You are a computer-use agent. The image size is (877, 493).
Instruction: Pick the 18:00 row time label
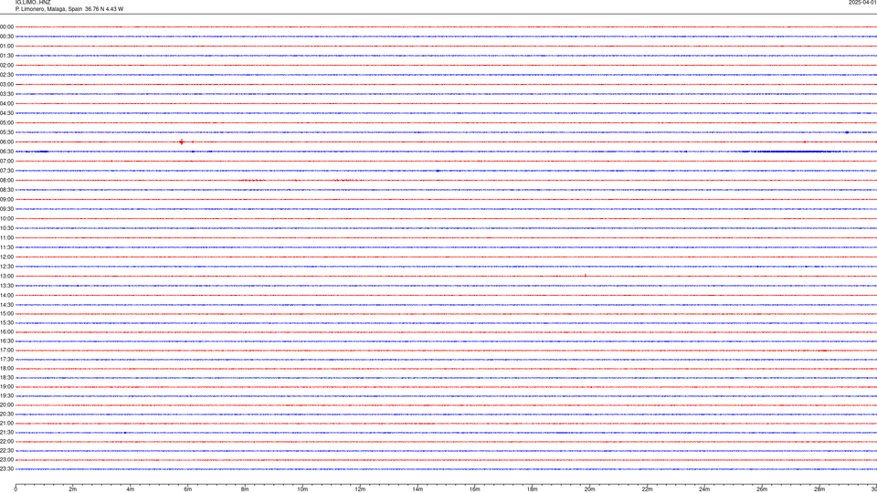point(6,368)
